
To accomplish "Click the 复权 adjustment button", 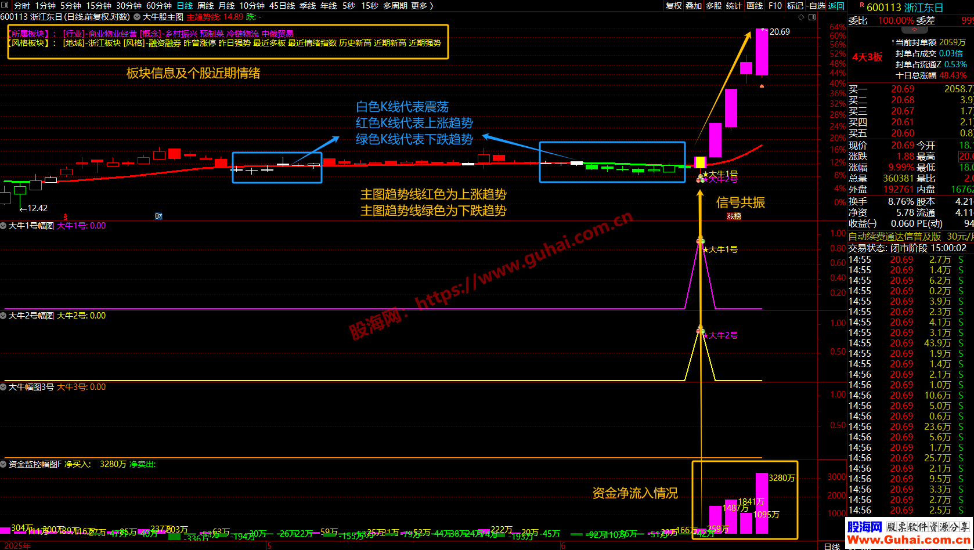I will pos(674,6).
